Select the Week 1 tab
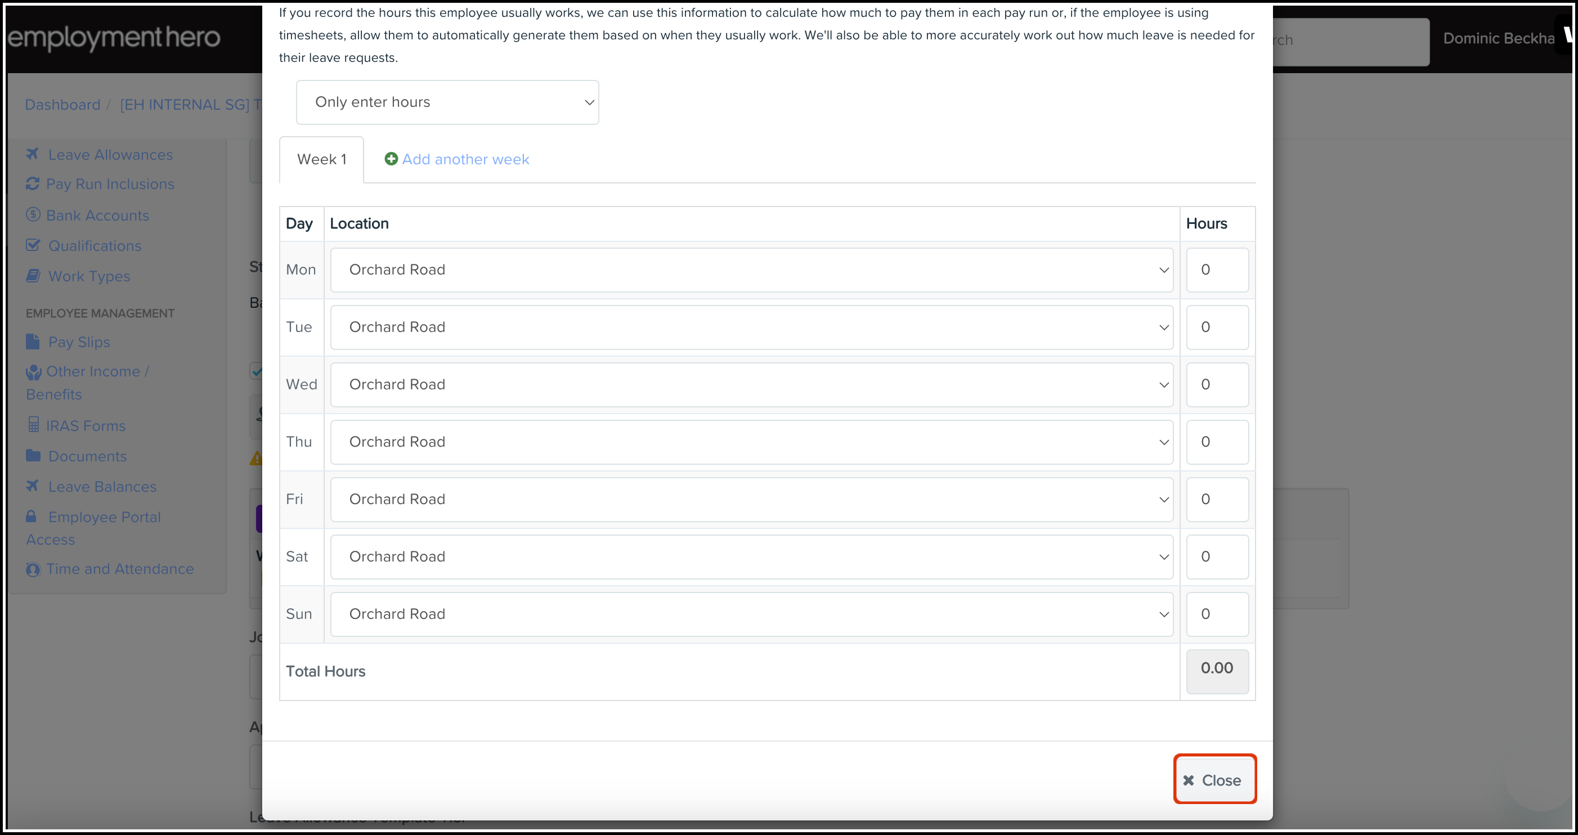This screenshot has height=835, width=1578. [321, 159]
